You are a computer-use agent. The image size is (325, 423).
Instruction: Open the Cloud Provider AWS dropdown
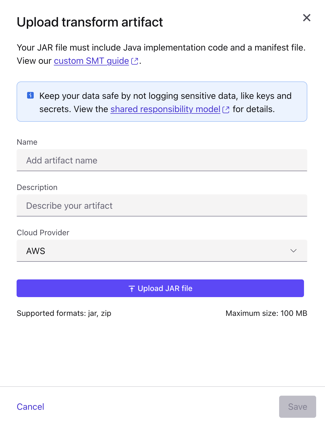[x=162, y=251]
